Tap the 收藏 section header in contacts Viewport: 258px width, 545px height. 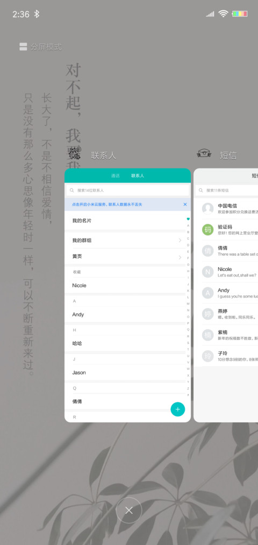coord(77,272)
